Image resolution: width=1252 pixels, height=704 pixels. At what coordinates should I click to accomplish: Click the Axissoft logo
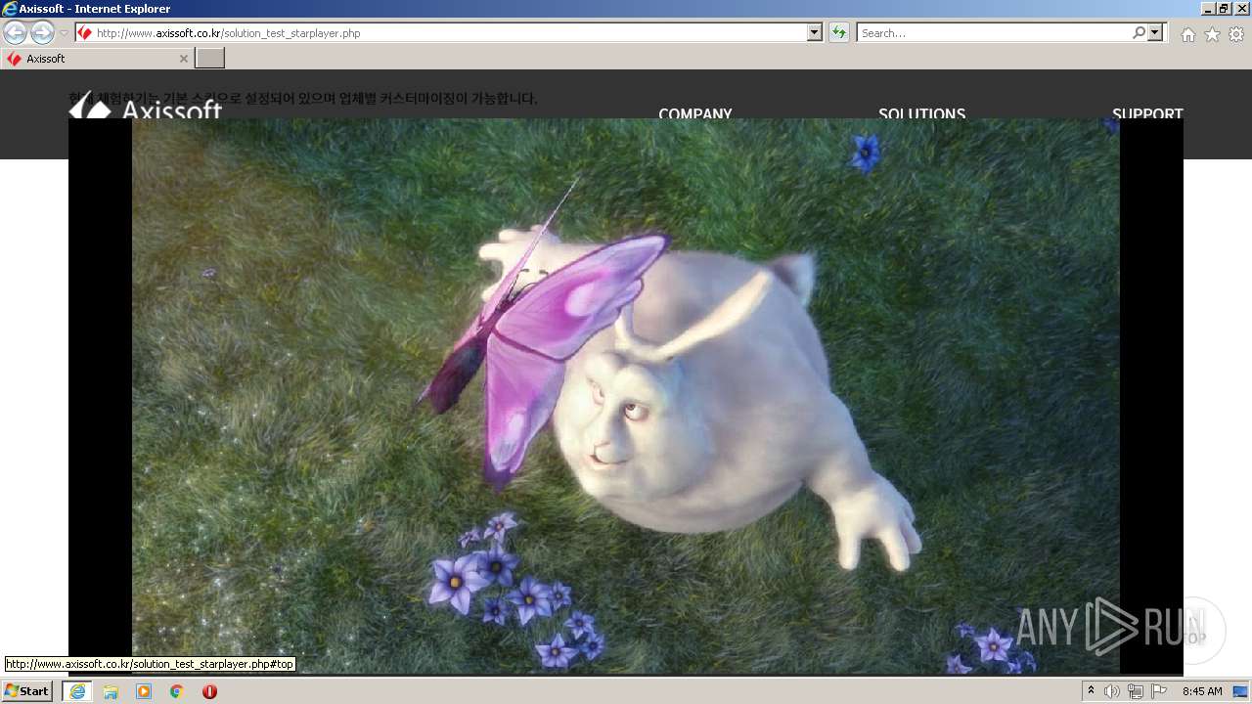146,106
